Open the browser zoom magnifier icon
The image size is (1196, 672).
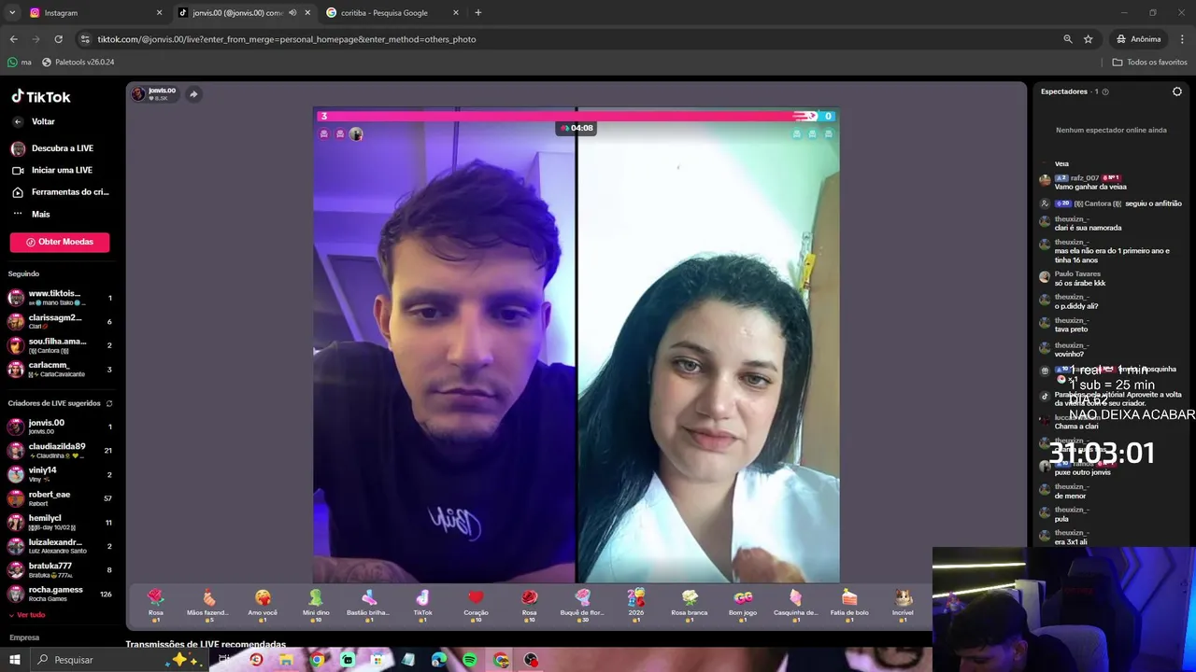click(x=1068, y=39)
